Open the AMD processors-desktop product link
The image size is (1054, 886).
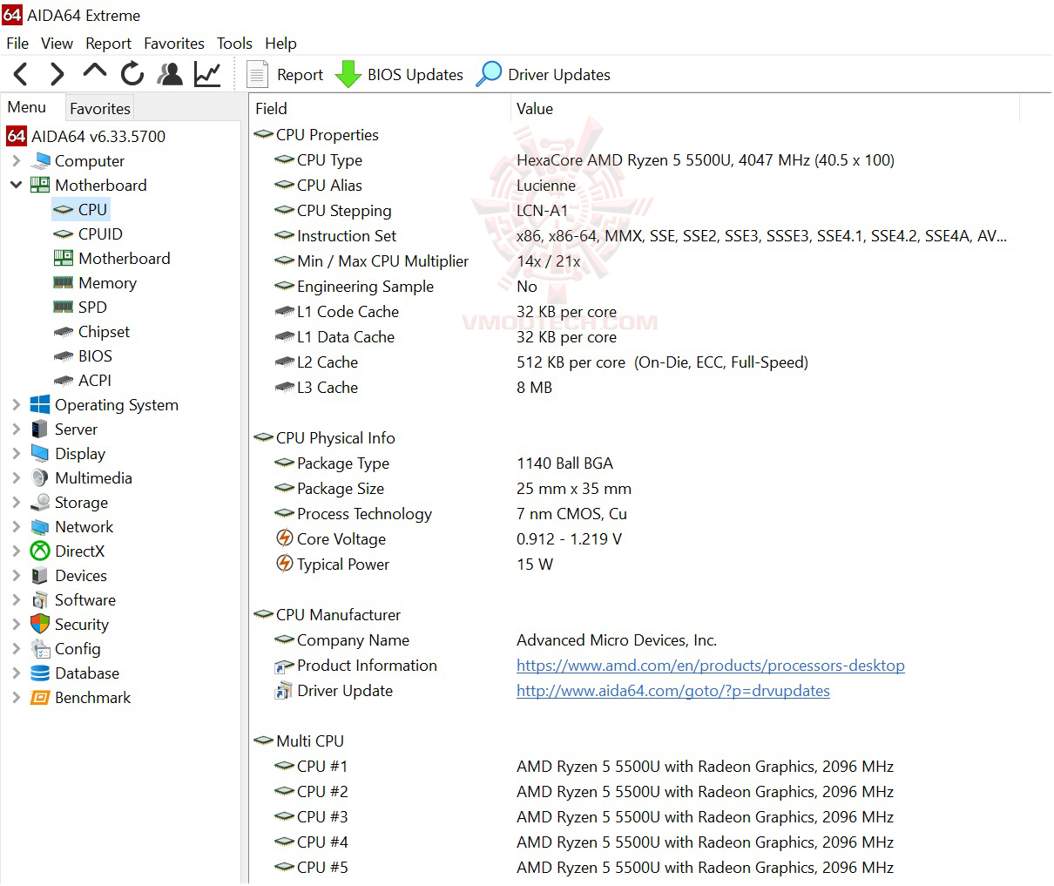[711, 666]
